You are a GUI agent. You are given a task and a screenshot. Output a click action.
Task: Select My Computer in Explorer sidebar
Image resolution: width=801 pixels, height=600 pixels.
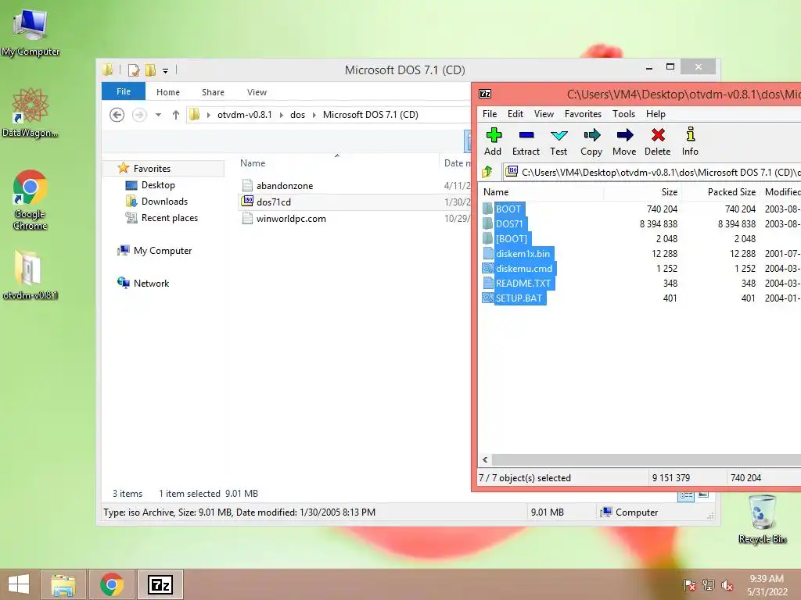pos(163,251)
